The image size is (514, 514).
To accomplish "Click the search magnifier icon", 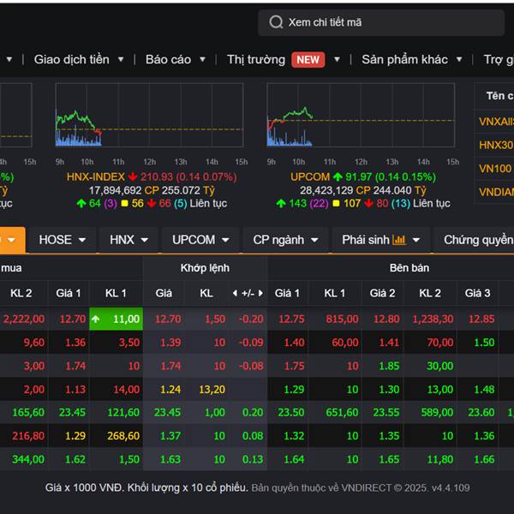I will (276, 22).
